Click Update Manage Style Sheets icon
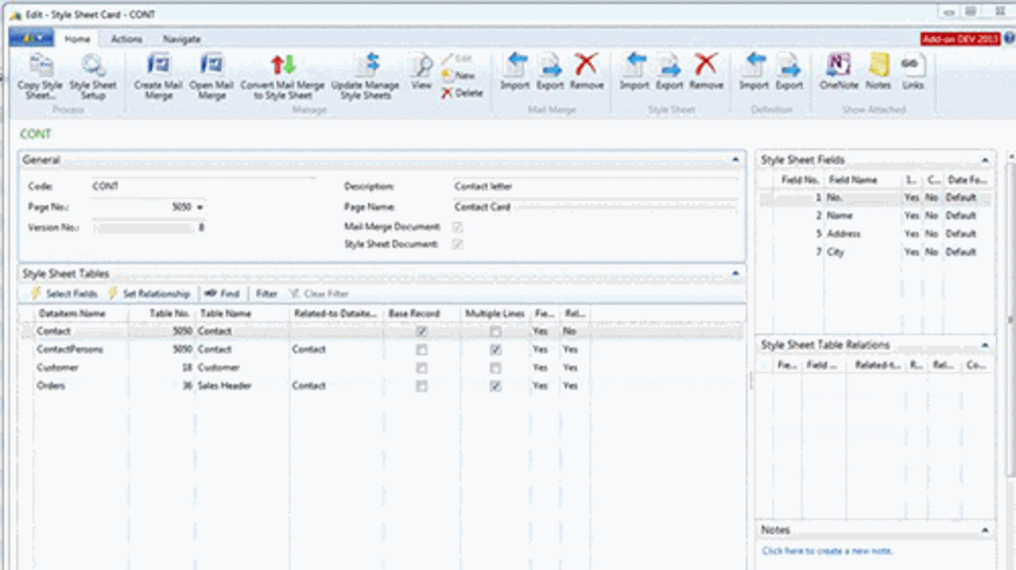The height and width of the screenshot is (570, 1016). pyautogui.click(x=369, y=65)
